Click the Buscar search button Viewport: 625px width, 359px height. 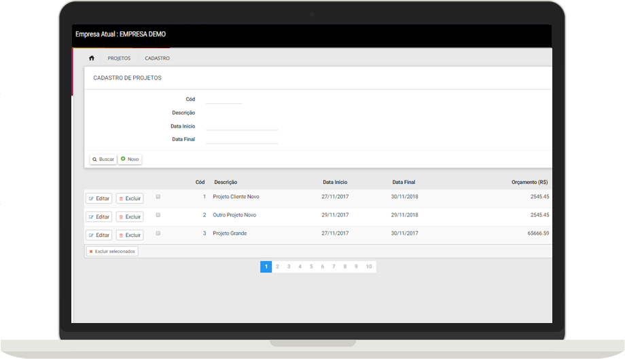point(103,159)
